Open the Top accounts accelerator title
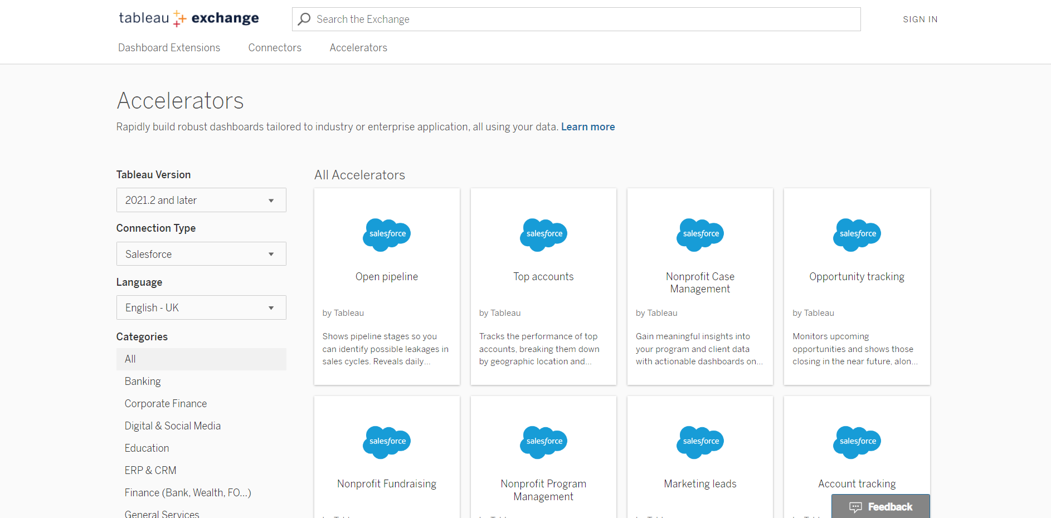The height and width of the screenshot is (518, 1051). pyautogui.click(x=543, y=277)
